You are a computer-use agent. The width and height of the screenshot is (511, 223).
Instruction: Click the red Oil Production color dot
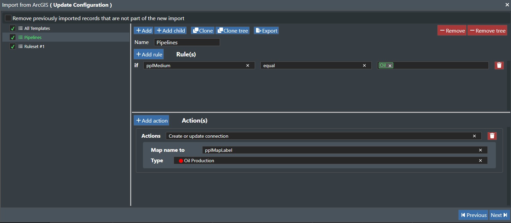click(181, 161)
